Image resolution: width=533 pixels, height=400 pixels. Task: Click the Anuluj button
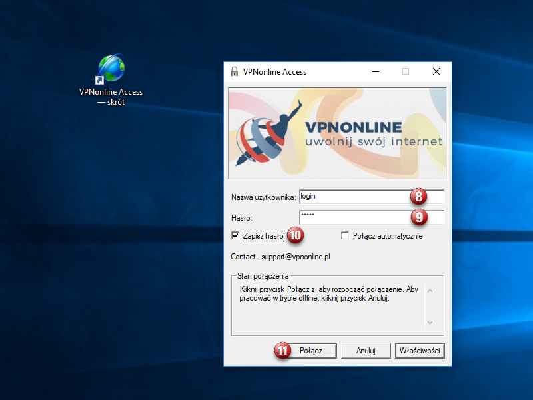[x=366, y=351]
